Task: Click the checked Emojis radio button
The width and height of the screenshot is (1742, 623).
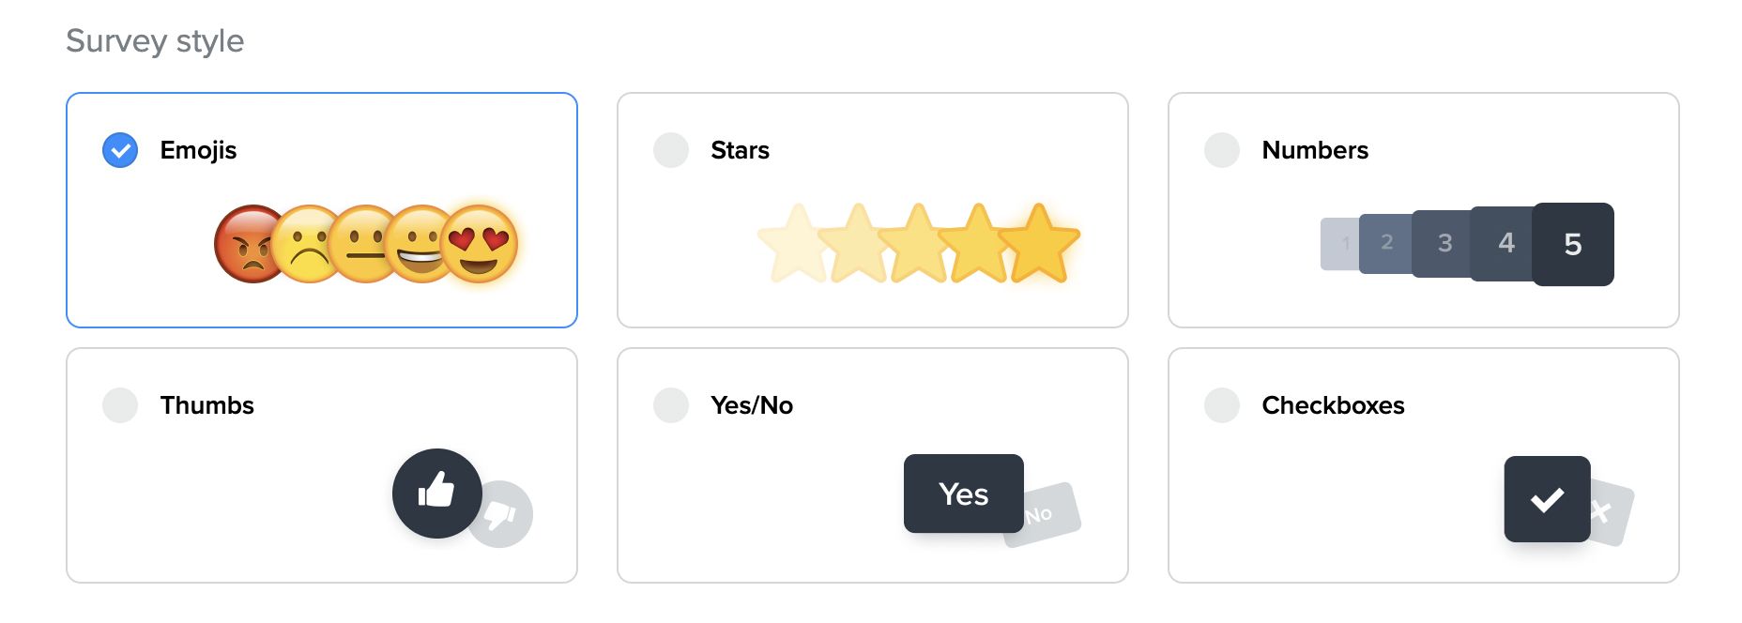Action: [120, 150]
